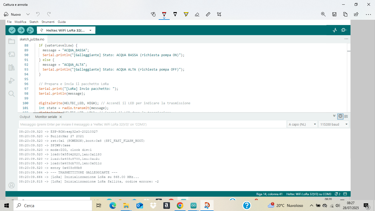The height and width of the screenshot is (211, 375).
Task: Click the user account sidebar icon
Action: pos(12,185)
